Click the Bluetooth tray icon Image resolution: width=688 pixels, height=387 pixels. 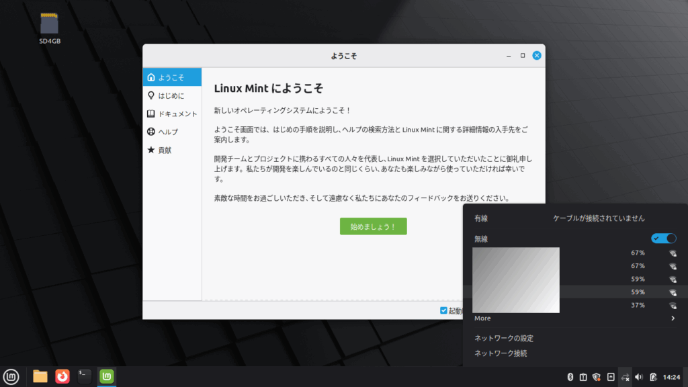pyautogui.click(x=570, y=377)
